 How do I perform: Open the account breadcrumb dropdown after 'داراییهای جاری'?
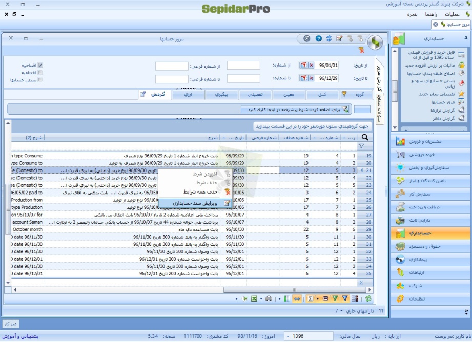[341, 311]
